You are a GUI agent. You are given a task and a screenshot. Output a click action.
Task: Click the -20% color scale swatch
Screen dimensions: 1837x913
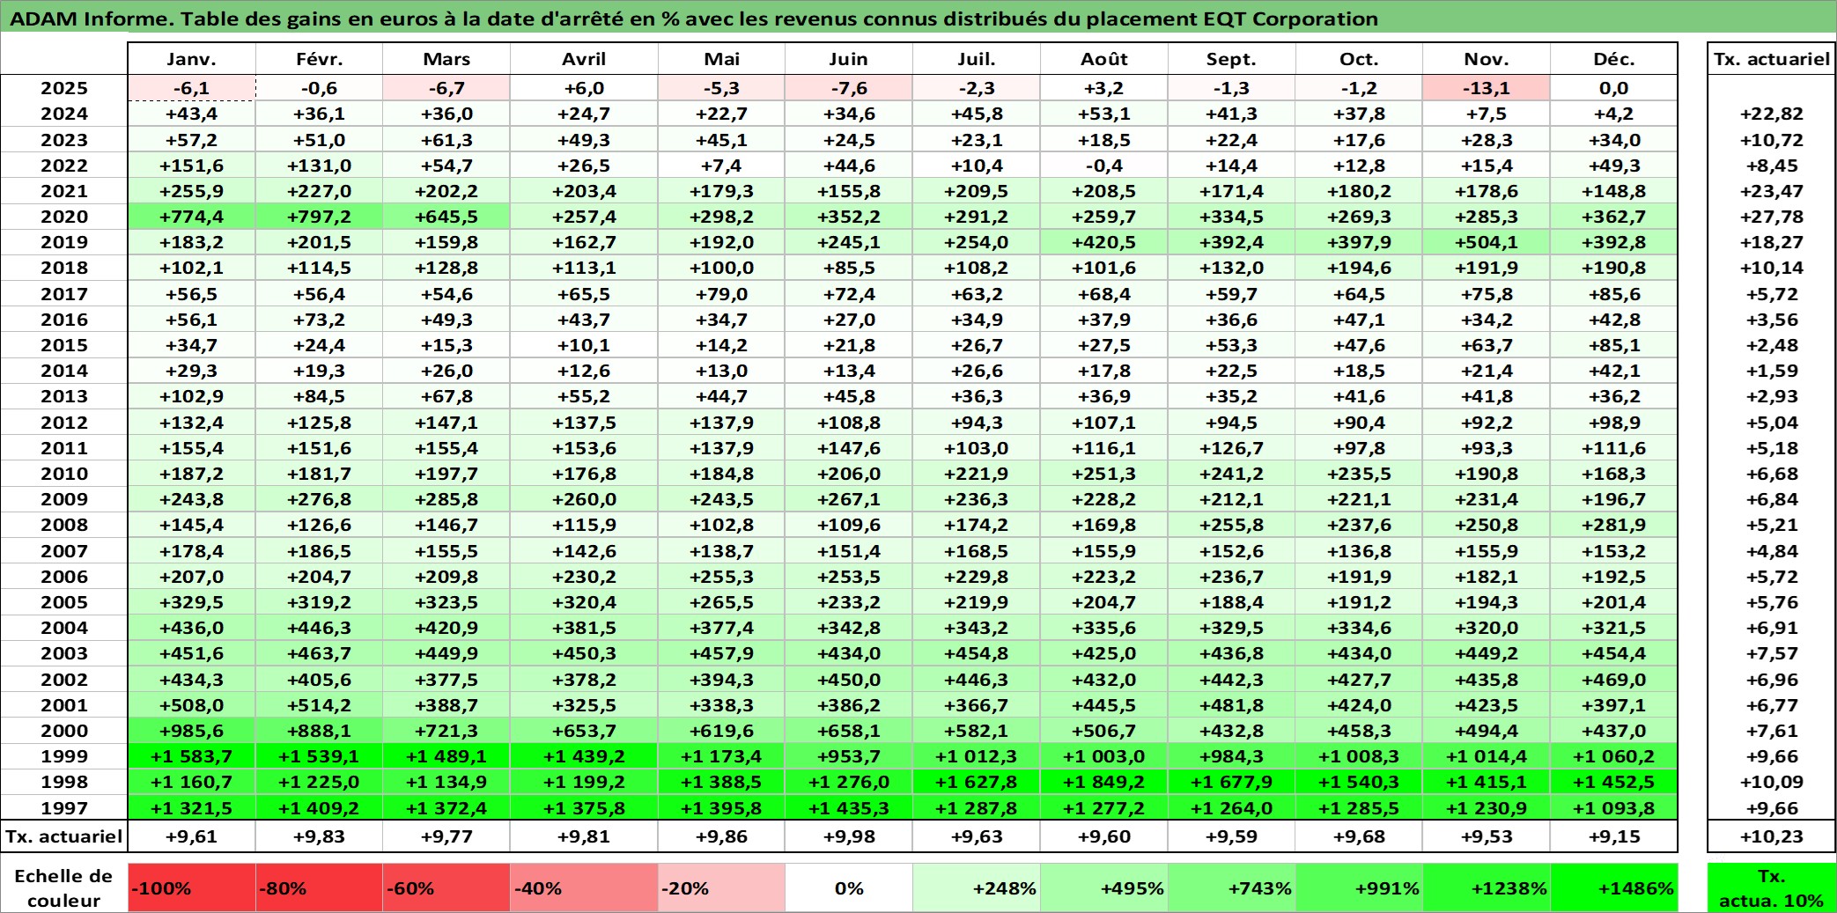coord(721,887)
